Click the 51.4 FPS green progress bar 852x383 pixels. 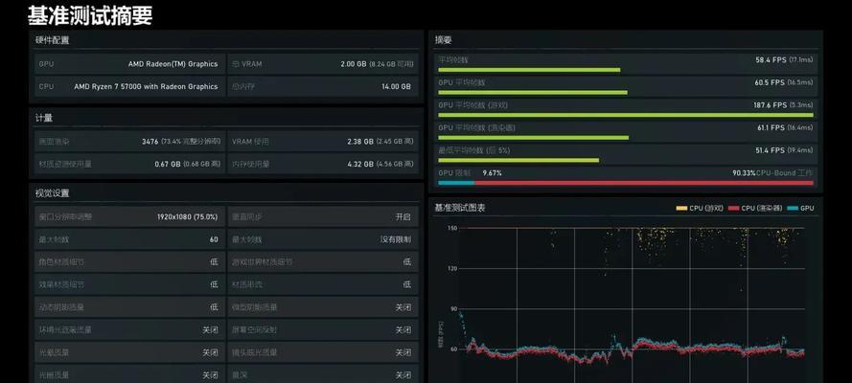518,161
